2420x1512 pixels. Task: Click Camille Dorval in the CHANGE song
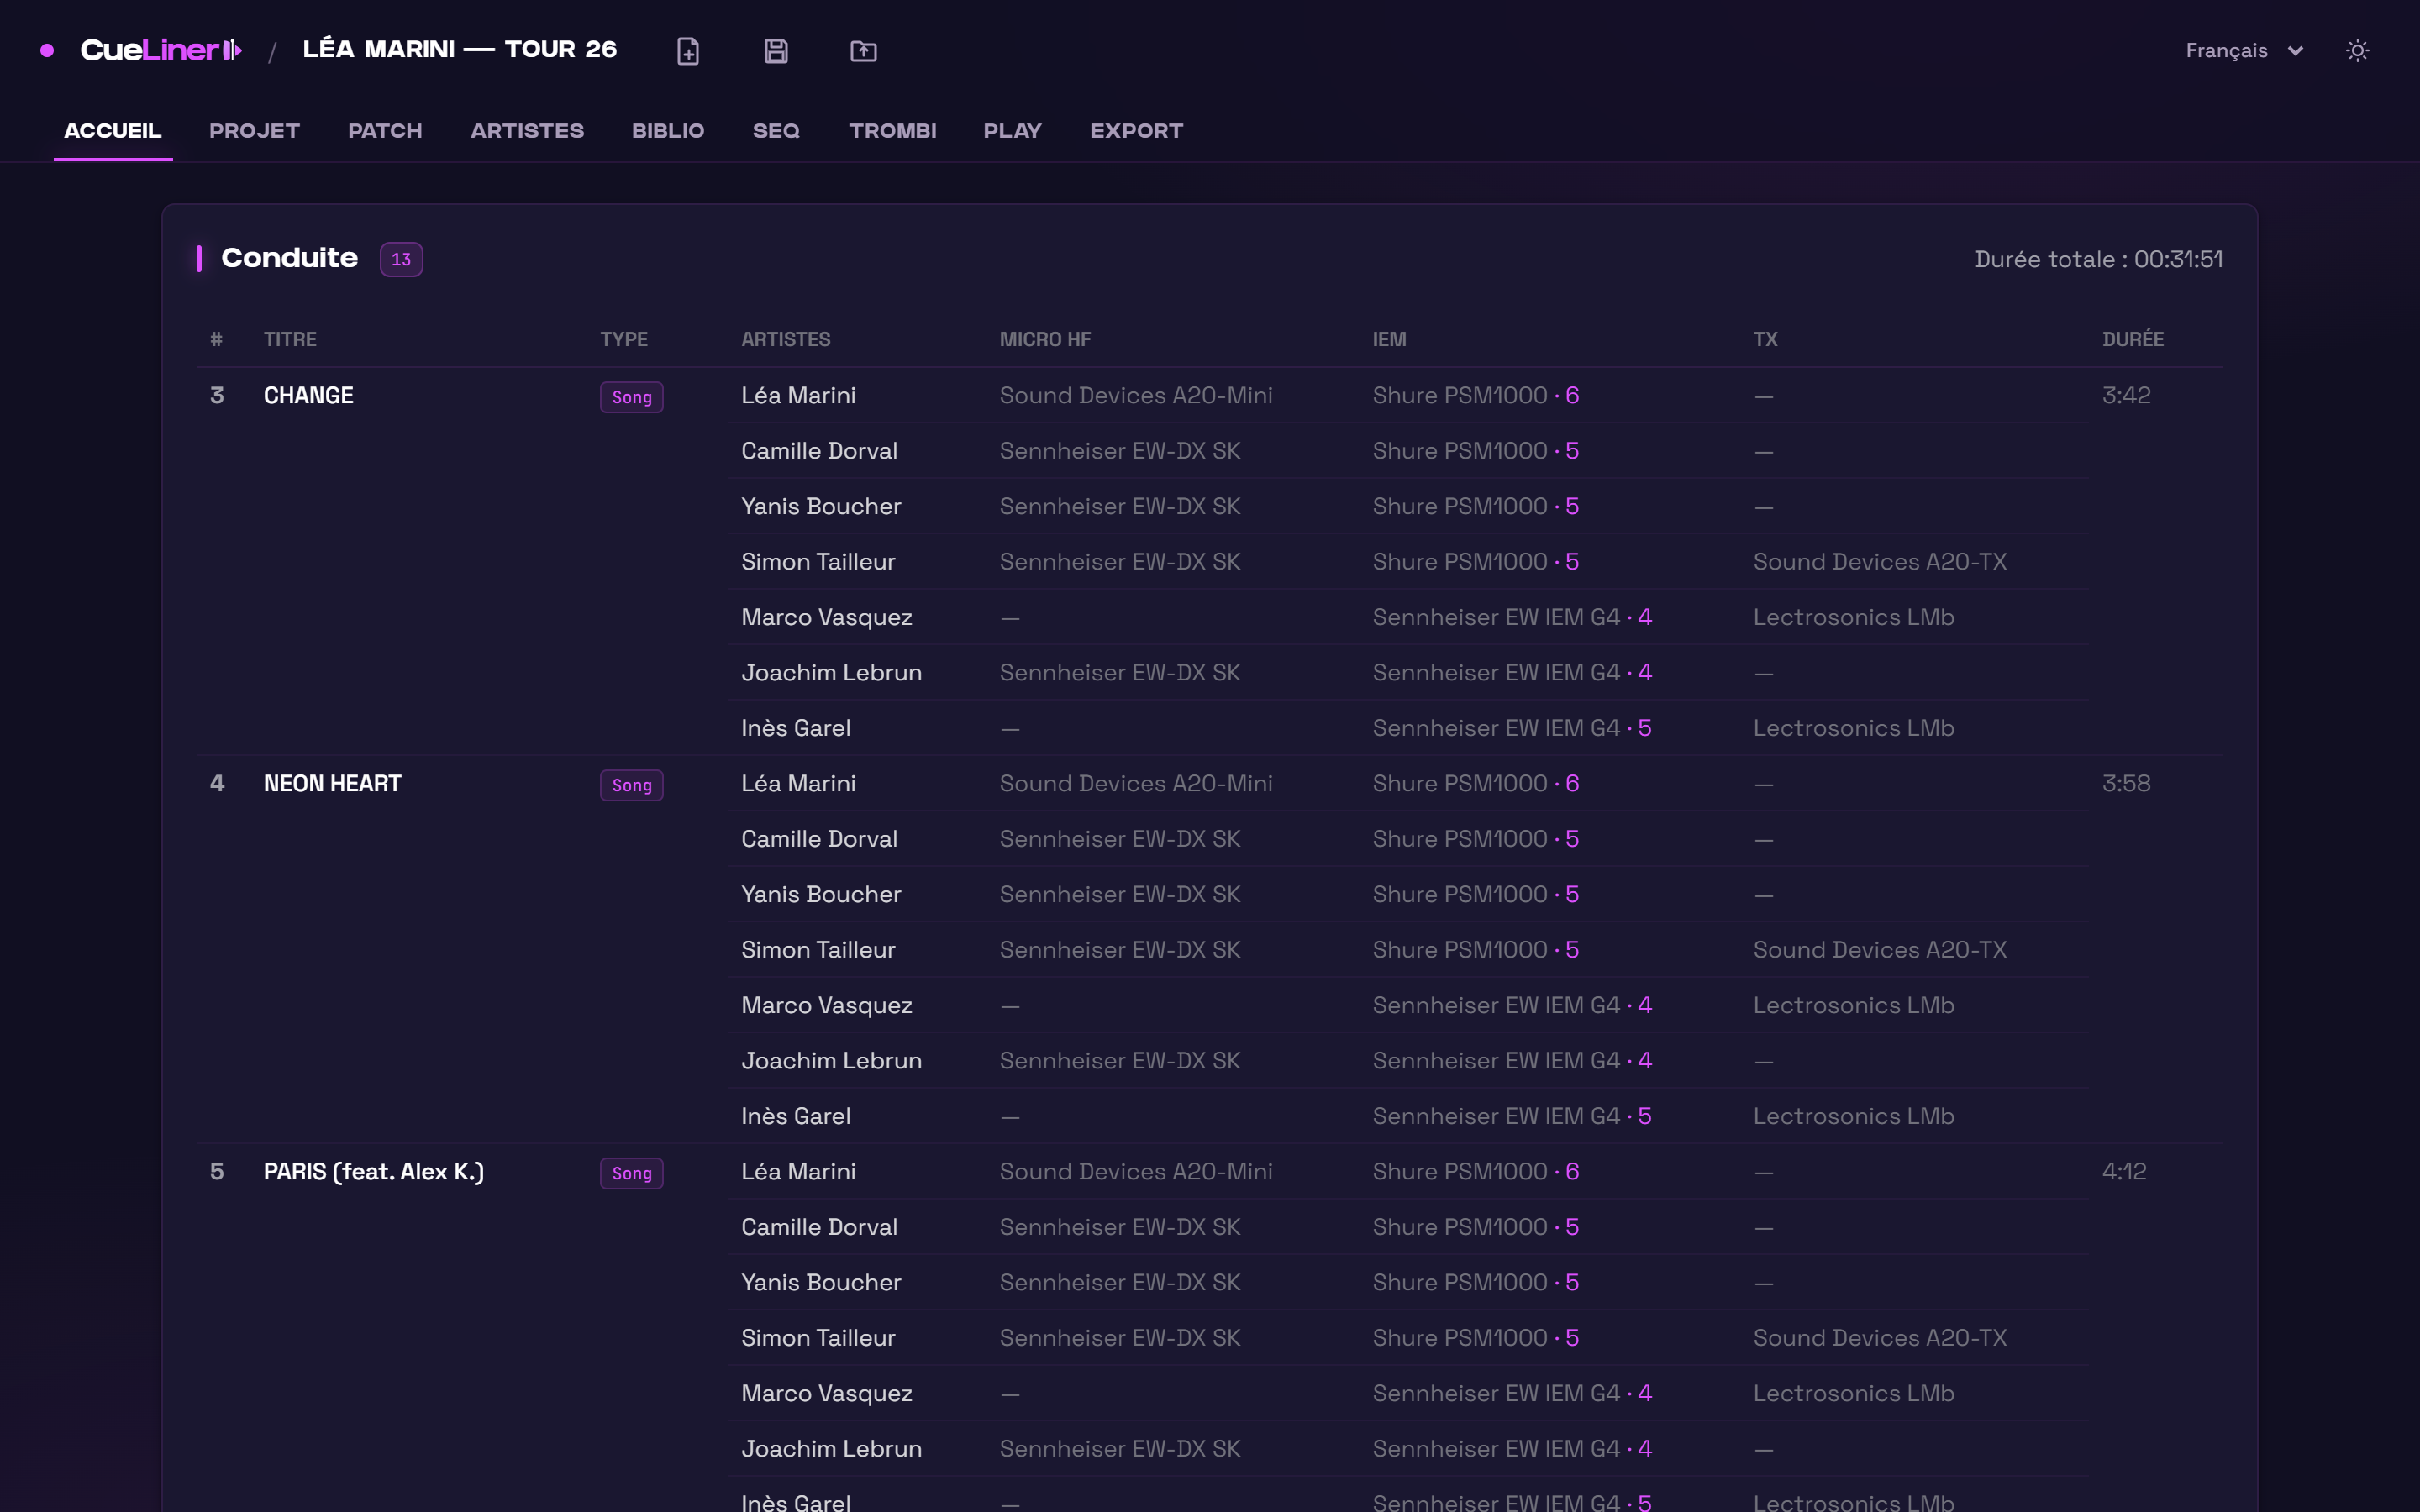(819, 451)
